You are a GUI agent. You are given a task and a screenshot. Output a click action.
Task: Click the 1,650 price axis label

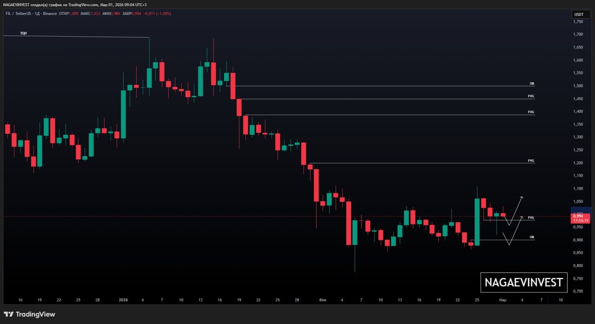(x=578, y=48)
